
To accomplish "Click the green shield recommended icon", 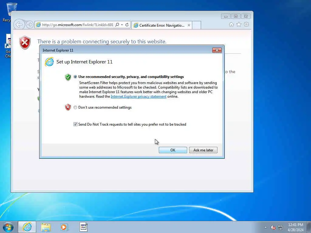I will 68,77.
